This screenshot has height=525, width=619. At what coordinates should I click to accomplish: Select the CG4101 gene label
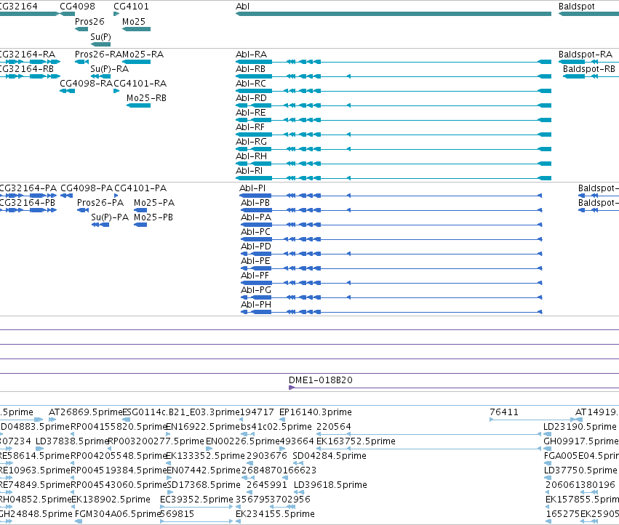(x=131, y=7)
